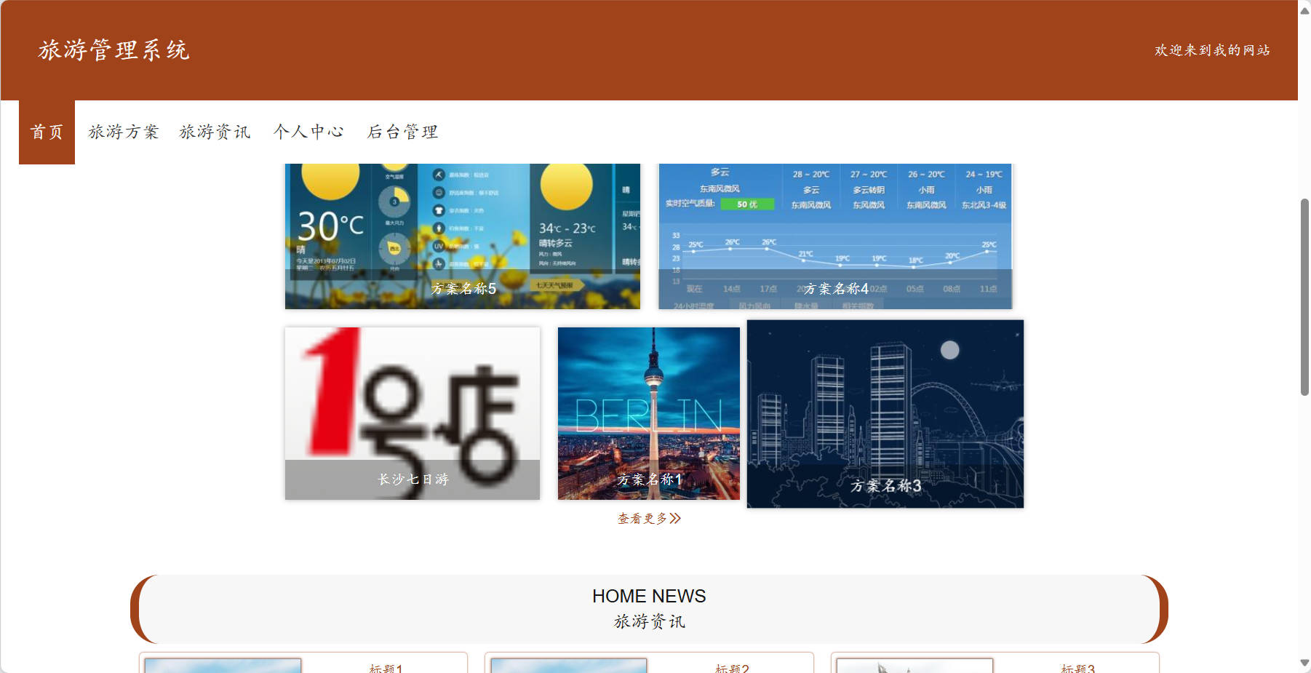
Task: Click the scroll down arrow on the scrollbar
Action: (1304, 664)
